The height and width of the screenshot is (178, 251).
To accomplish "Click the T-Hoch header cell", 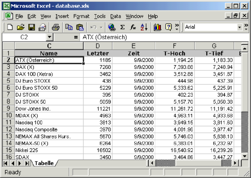I will tap(175, 54).
